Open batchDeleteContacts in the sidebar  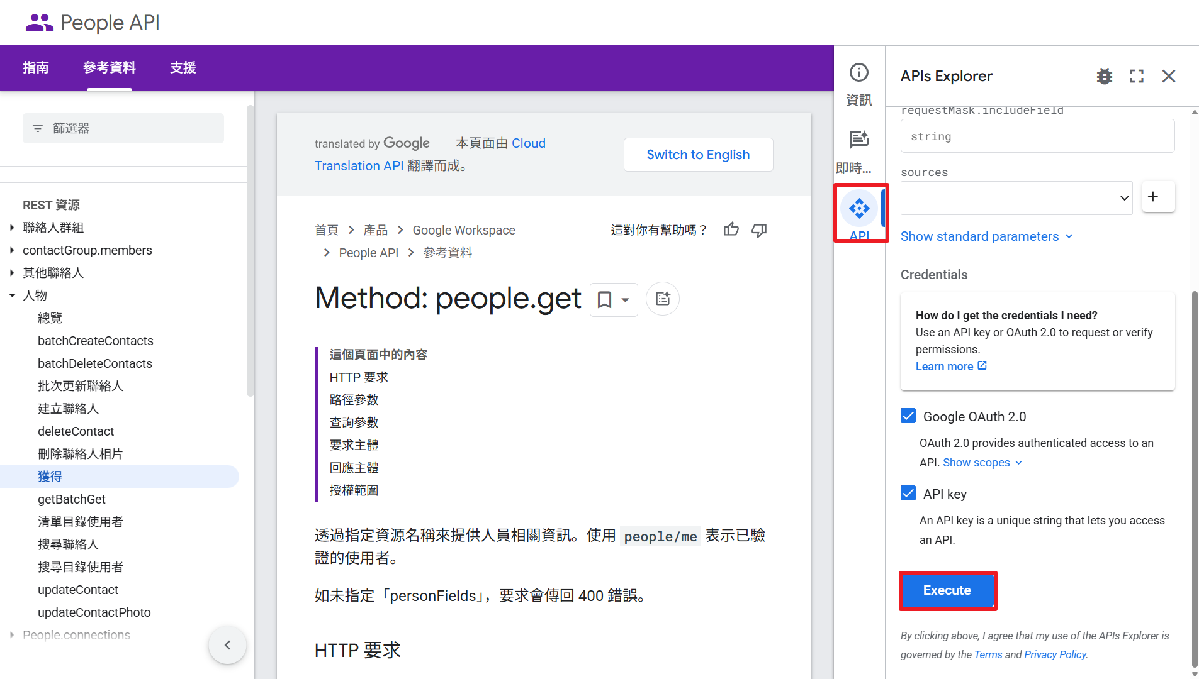click(x=95, y=363)
